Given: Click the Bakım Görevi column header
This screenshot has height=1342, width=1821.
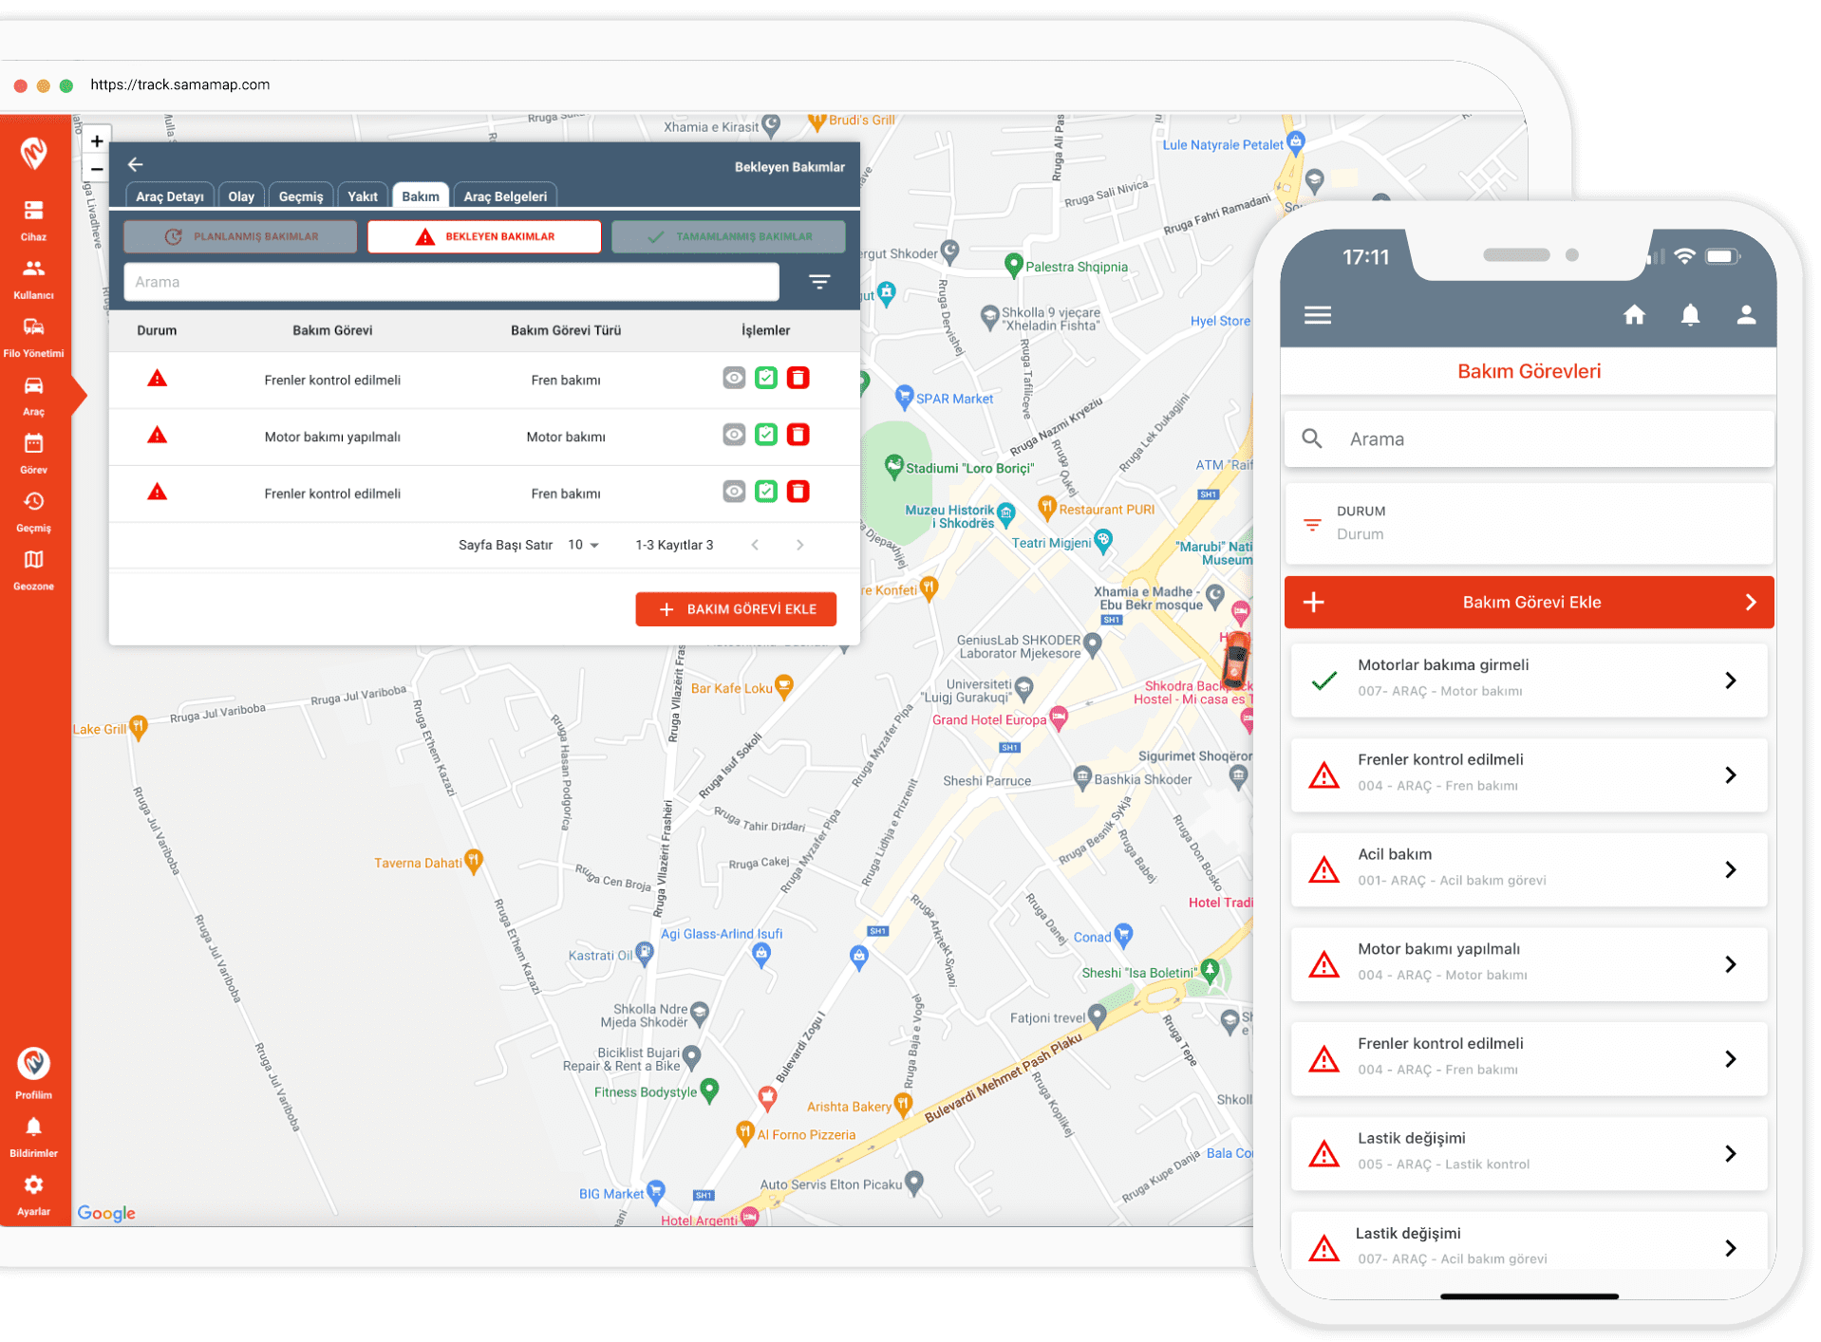Looking at the screenshot, I should (x=332, y=330).
